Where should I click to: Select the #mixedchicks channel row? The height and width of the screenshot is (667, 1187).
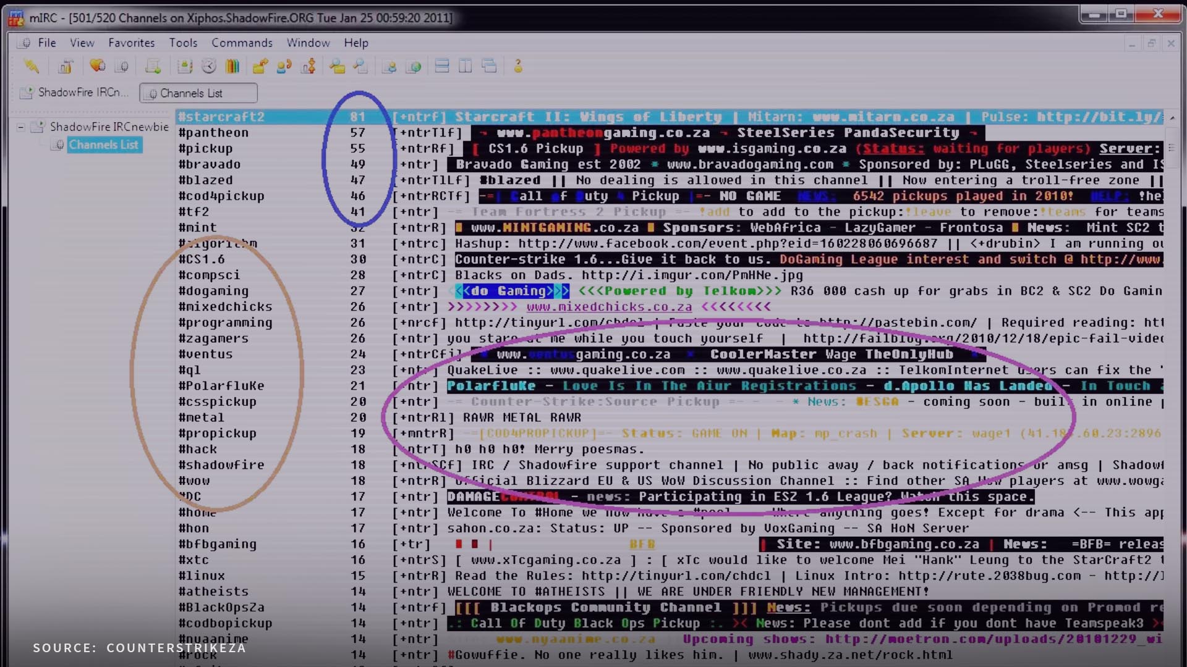click(x=670, y=307)
